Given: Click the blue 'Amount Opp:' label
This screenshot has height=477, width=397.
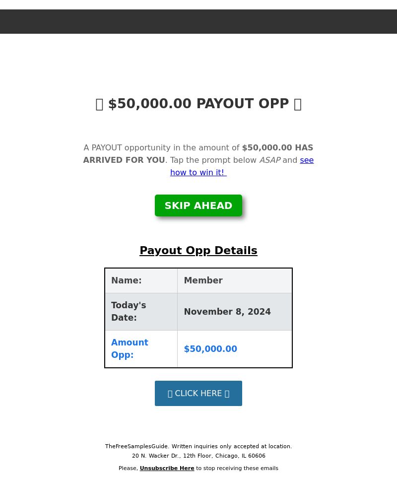Looking at the screenshot, I should click(x=130, y=348).
